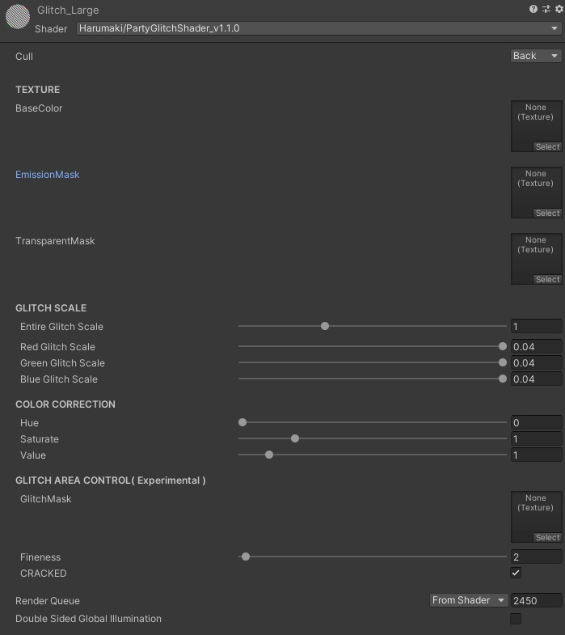
Task: Open the material settings gear menu
Action: [557, 9]
